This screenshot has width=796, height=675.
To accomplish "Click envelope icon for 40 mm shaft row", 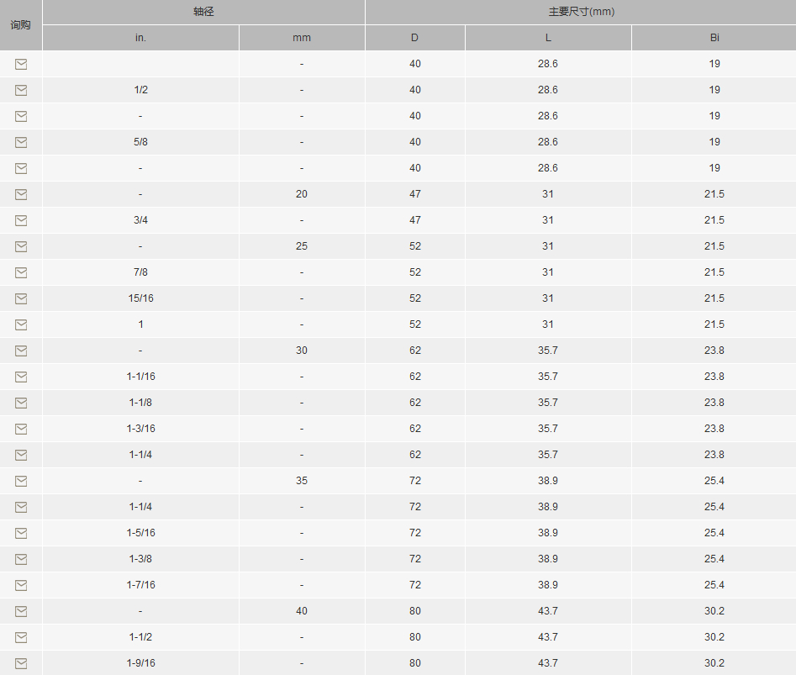I will click(x=21, y=612).
